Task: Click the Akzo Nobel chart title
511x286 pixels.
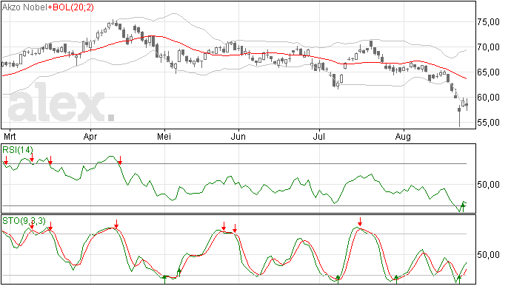Action: tap(24, 7)
